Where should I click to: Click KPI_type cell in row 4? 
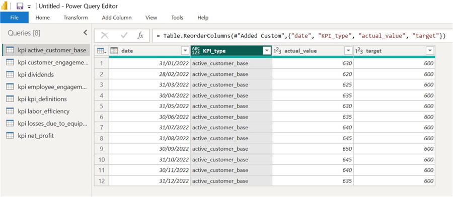pyautogui.click(x=231, y=95)
